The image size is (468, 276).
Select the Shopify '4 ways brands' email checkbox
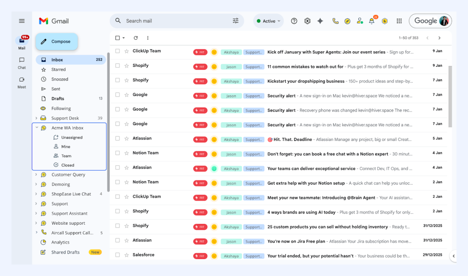pos(117,211)
